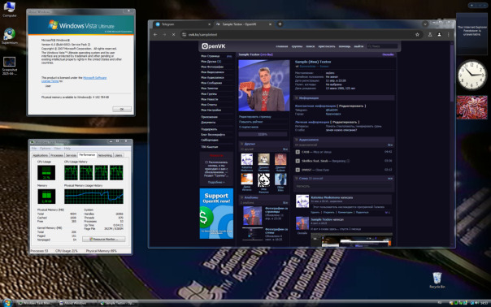
Task: Click the Resource Monitor button
Action: click(x=104, y=239)
